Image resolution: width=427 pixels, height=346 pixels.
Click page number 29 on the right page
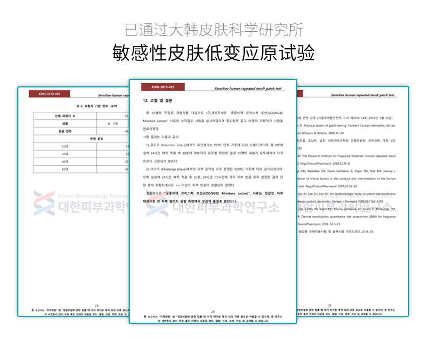coord(330,306)
